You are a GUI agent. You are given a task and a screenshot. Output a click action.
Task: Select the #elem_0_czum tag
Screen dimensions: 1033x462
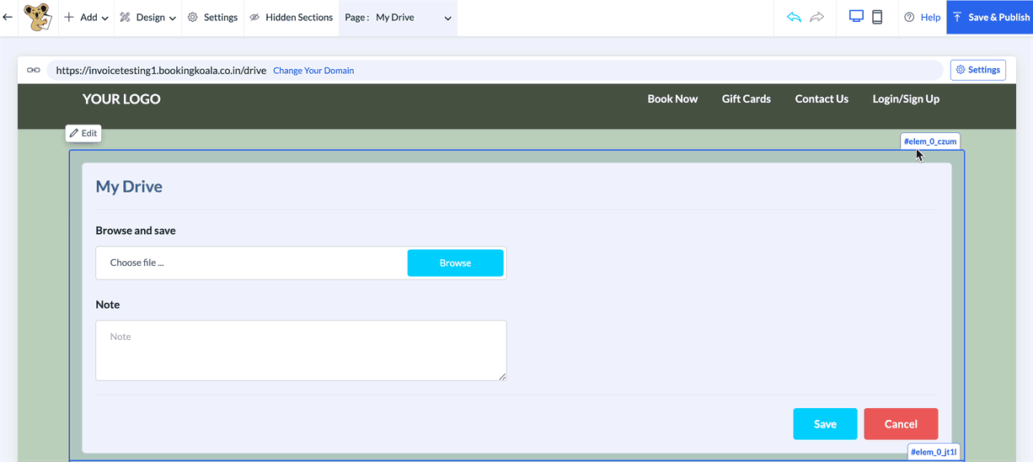click(930, 141)
